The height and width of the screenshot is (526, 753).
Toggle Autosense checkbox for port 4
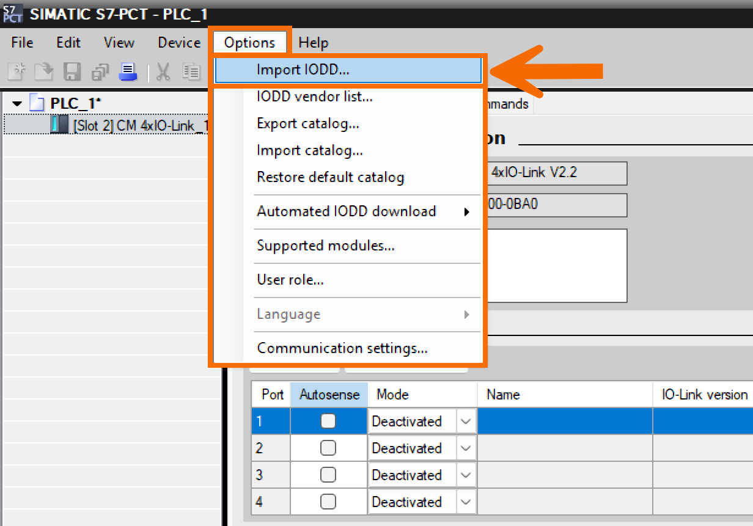[x=328, y=502]
